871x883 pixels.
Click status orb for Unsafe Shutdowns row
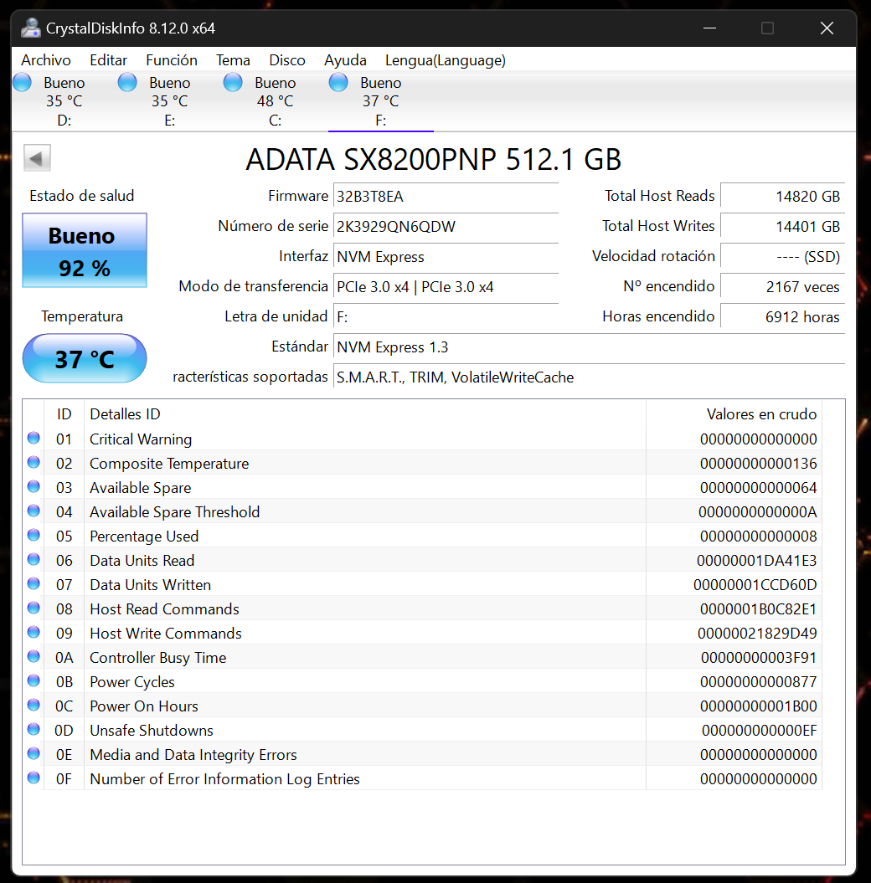click(x=33, y=729)
